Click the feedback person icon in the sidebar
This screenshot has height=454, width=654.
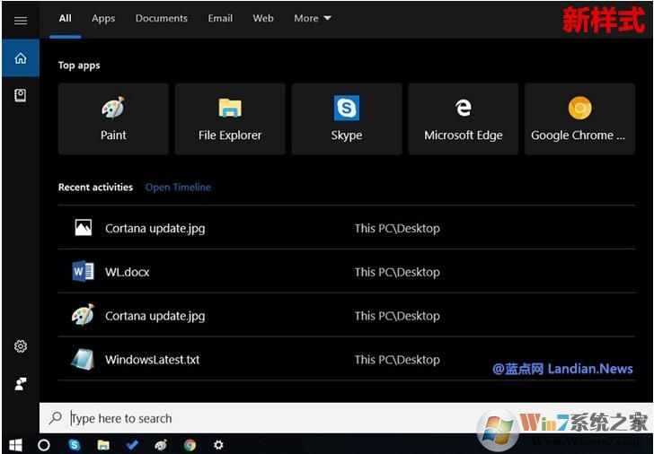point(20,383)
